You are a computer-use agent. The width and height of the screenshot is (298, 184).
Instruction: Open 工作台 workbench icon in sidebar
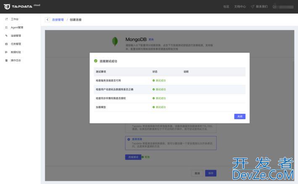(6, 19)
